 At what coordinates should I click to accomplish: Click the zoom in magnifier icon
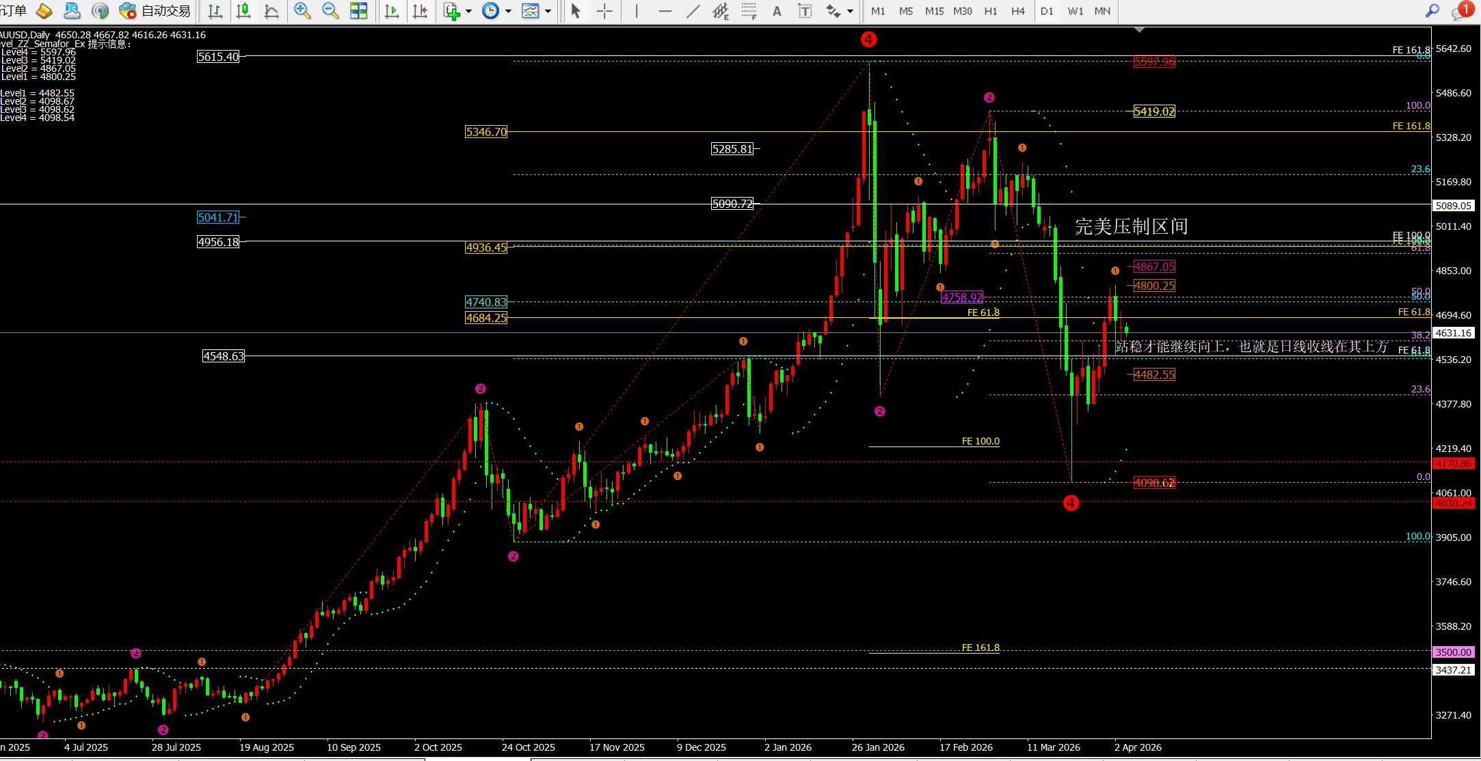[302, 11]
